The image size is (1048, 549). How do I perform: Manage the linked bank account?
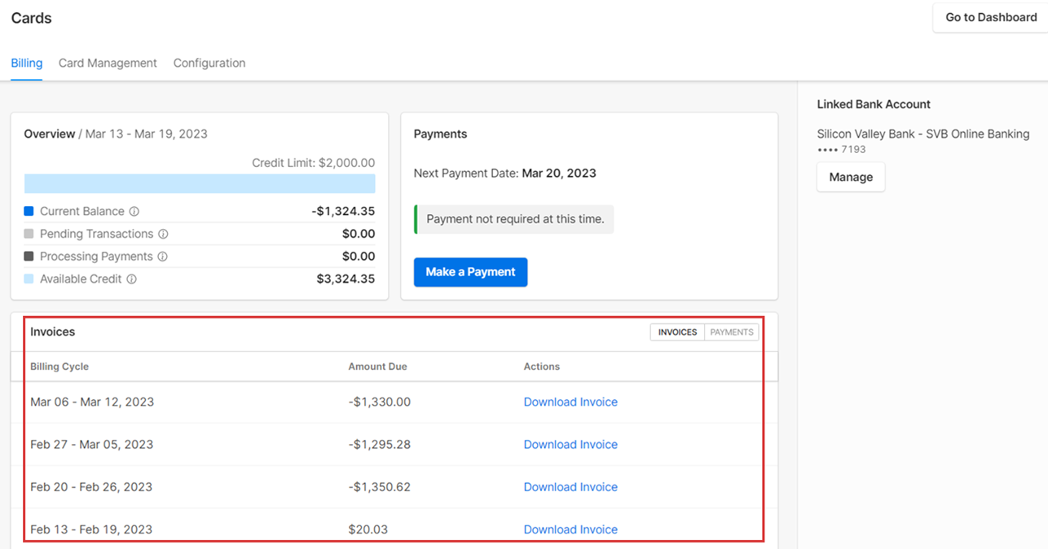[x=851, y=177]
